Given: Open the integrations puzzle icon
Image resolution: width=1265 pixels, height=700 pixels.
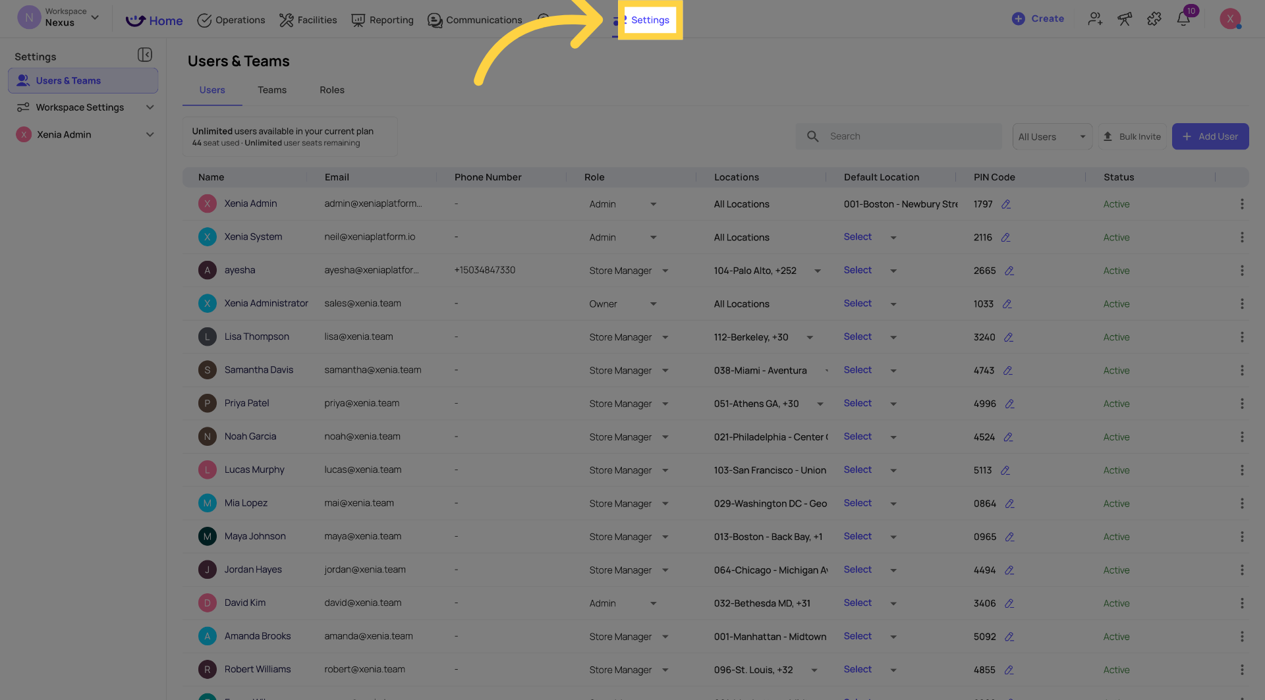Looking at the screenshot, I should (1154, 19).
